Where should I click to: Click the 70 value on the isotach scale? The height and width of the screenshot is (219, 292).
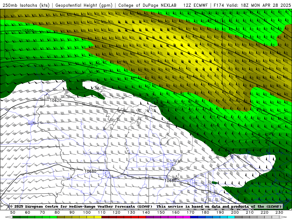(42, 212)
